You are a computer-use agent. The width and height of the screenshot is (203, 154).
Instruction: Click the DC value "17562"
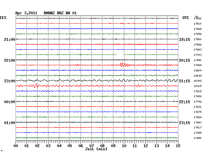pos(198,45)
